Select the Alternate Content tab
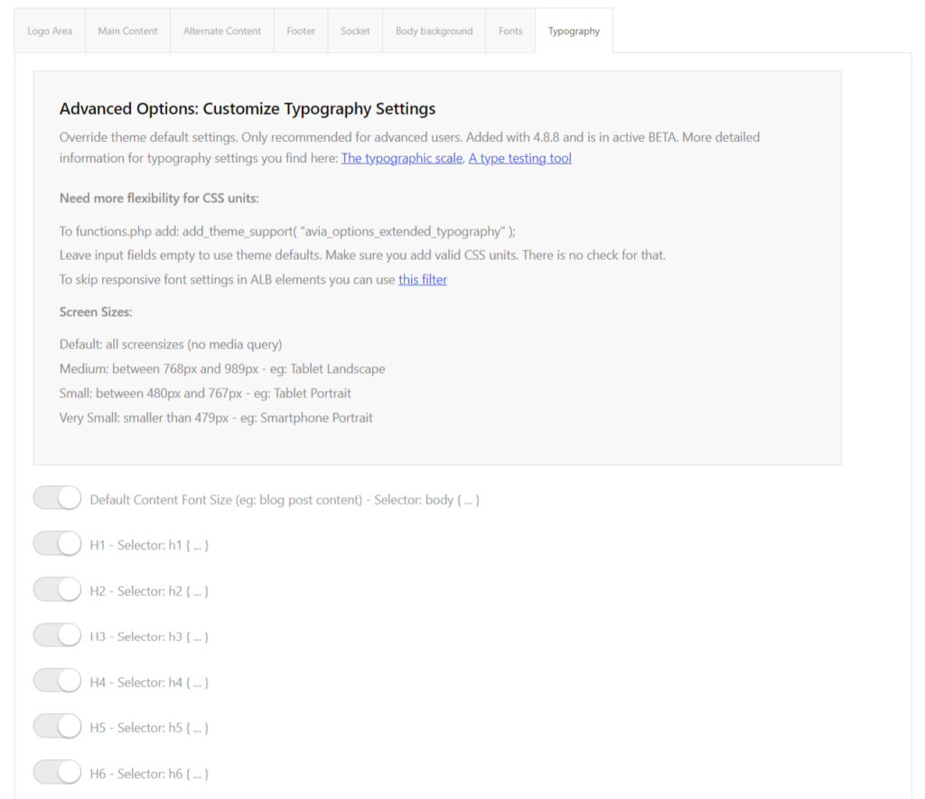Image resolution: width=925 pixels, height=799 pixels. (222, 31)
